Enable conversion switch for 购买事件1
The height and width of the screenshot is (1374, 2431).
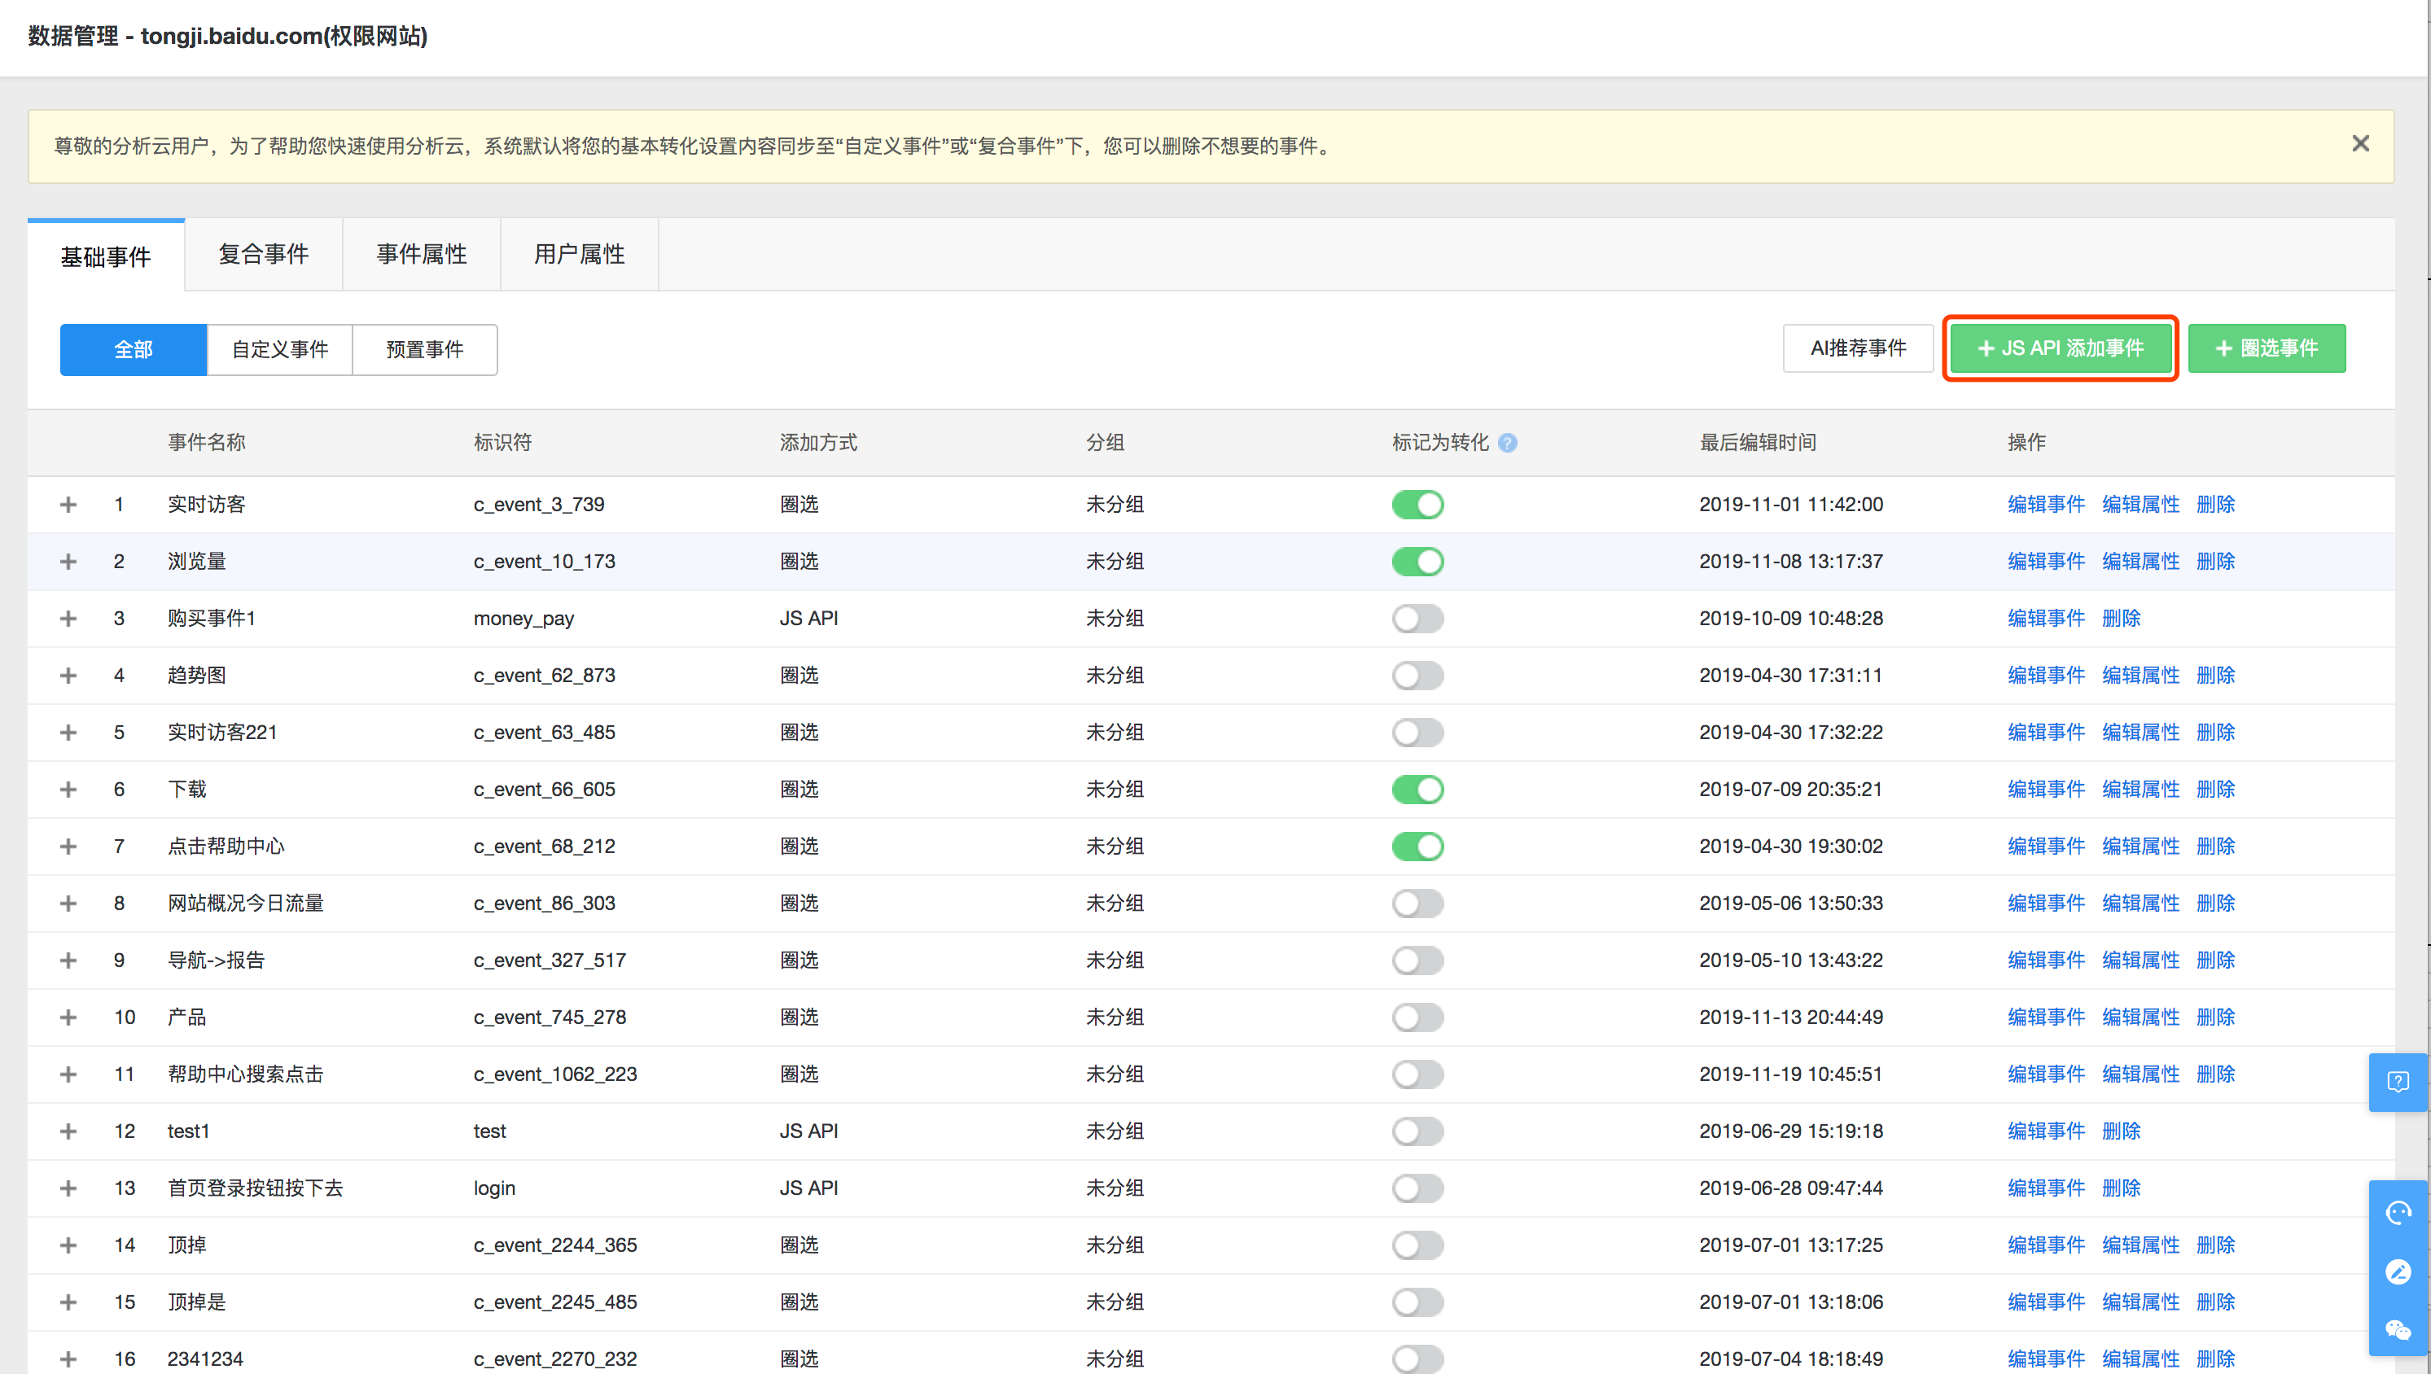1417,619
